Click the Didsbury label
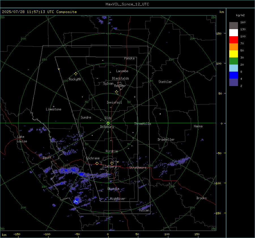Screen dimensions: 255x238 [x=107, y=127]
